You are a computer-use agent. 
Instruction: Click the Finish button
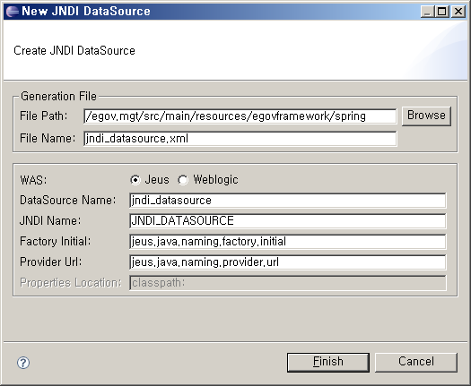tap(328, 362)
